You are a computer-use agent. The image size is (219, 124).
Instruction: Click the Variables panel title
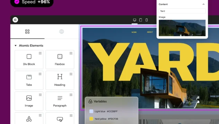tap(100, 101)
